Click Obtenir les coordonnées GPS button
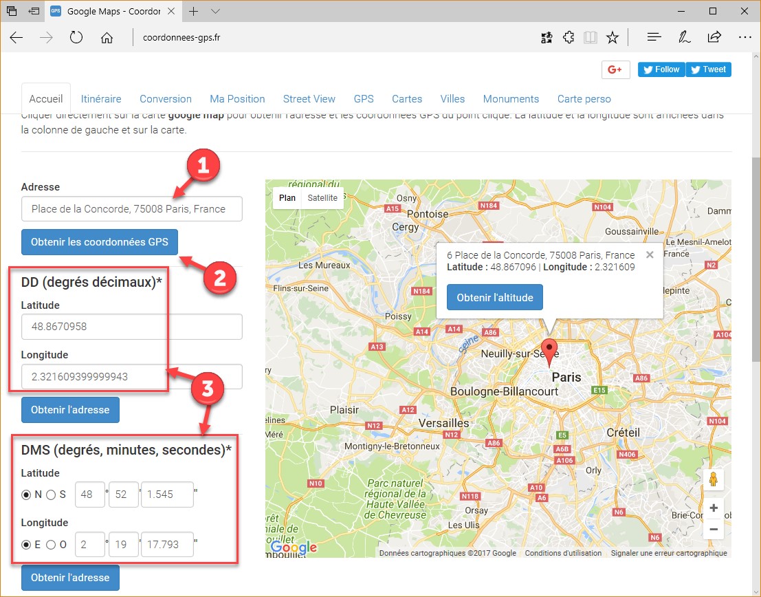The width and height of the screenshot is (761, 597). point(100,242)
